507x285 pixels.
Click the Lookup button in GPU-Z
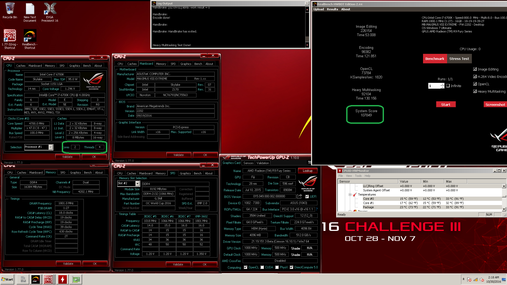point(307,171)
